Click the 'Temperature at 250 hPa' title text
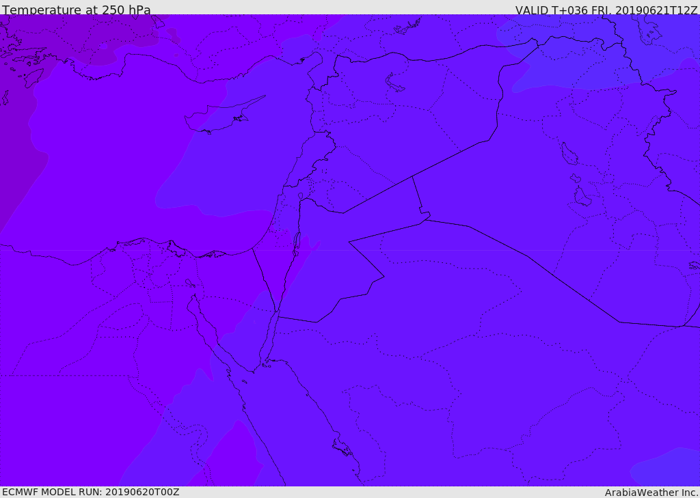The image size is (700, 498). point(77,10)
